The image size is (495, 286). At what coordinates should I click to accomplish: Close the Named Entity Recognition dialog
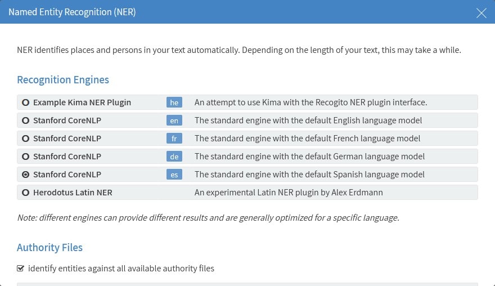(x=481, y=12)
